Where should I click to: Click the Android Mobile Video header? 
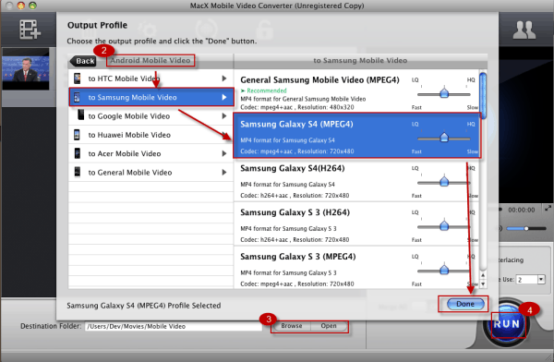click(x=151, y=60)
